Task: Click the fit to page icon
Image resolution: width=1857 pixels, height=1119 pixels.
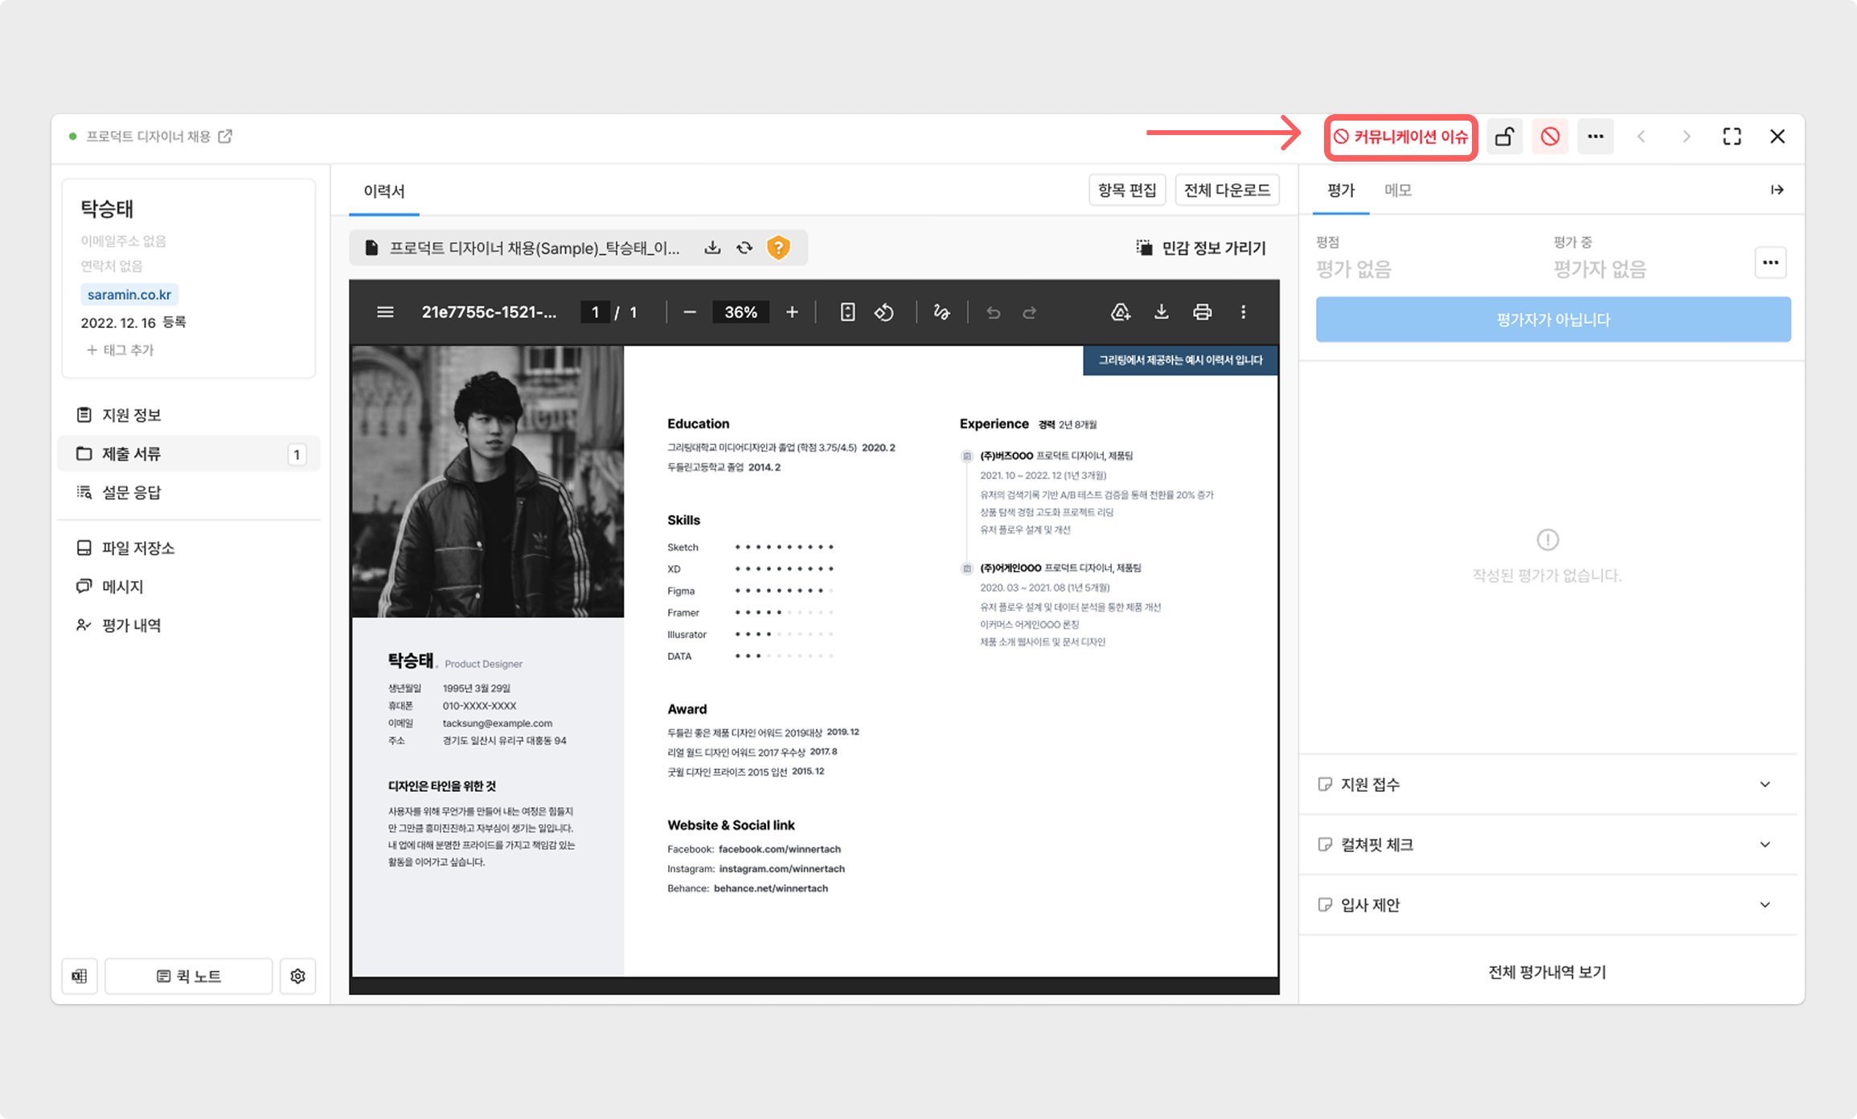Action: click(847, 312)
